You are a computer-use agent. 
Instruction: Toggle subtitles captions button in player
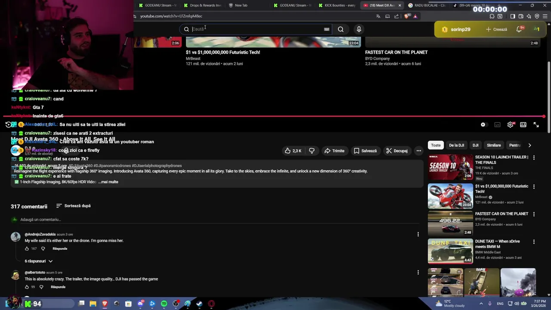pyautogui.click(x=497, y=124)
